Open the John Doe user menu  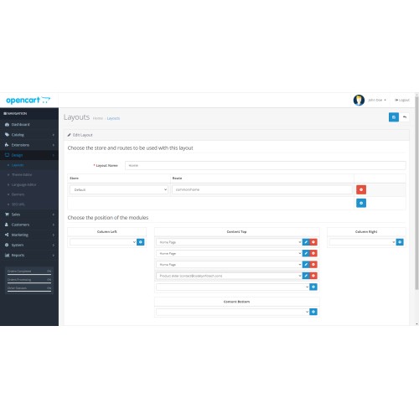377,100
